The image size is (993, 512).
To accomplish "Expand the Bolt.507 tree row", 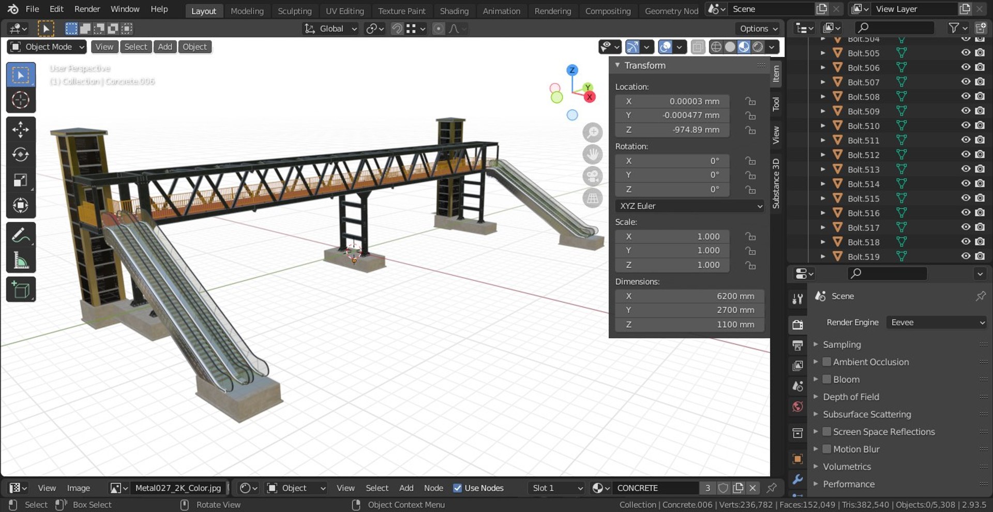I will tap(823, 82).
